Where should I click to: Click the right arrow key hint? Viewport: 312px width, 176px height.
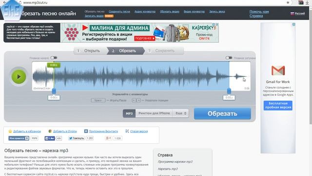pyautogui.click(x=138, y=100)
